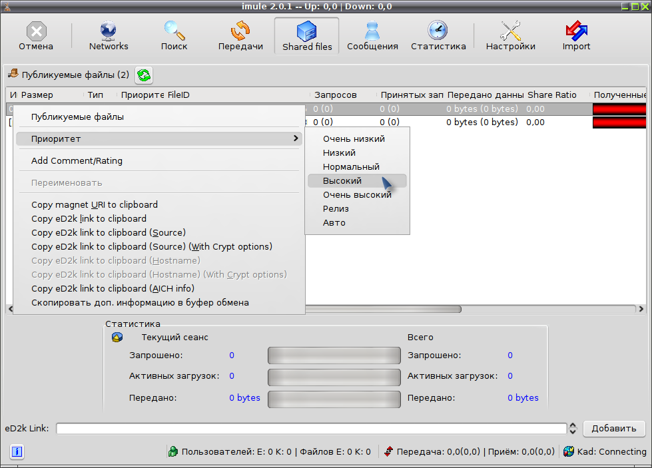The height and width of the screenshot is (468, 652).
Task: Open Статистика clock icon
Action: pyautogui.click(x=438, y=31)
